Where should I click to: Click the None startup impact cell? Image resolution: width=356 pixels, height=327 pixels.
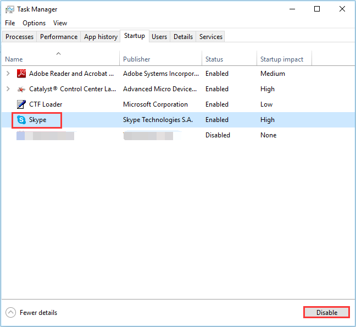click(268, 135)
